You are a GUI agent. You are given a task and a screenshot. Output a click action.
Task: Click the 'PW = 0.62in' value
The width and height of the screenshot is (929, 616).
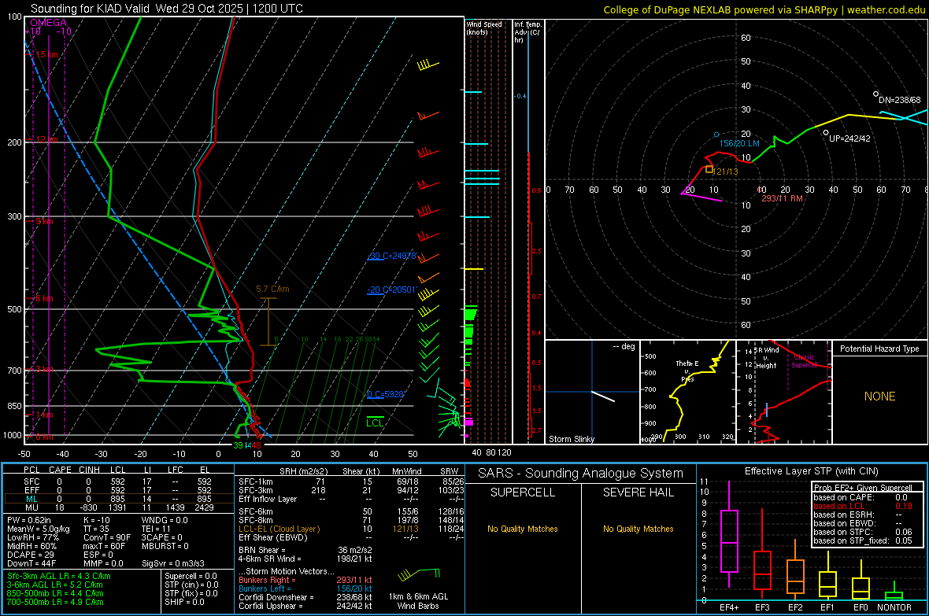tap(29, 520)
